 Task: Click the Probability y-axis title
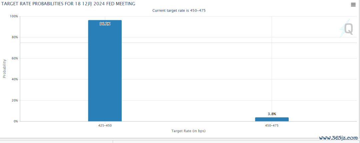(x=4, y=69)
